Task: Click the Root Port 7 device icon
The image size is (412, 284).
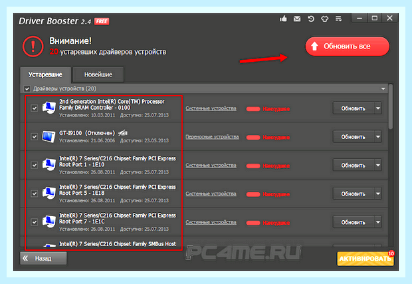Action: coord(49,221)
